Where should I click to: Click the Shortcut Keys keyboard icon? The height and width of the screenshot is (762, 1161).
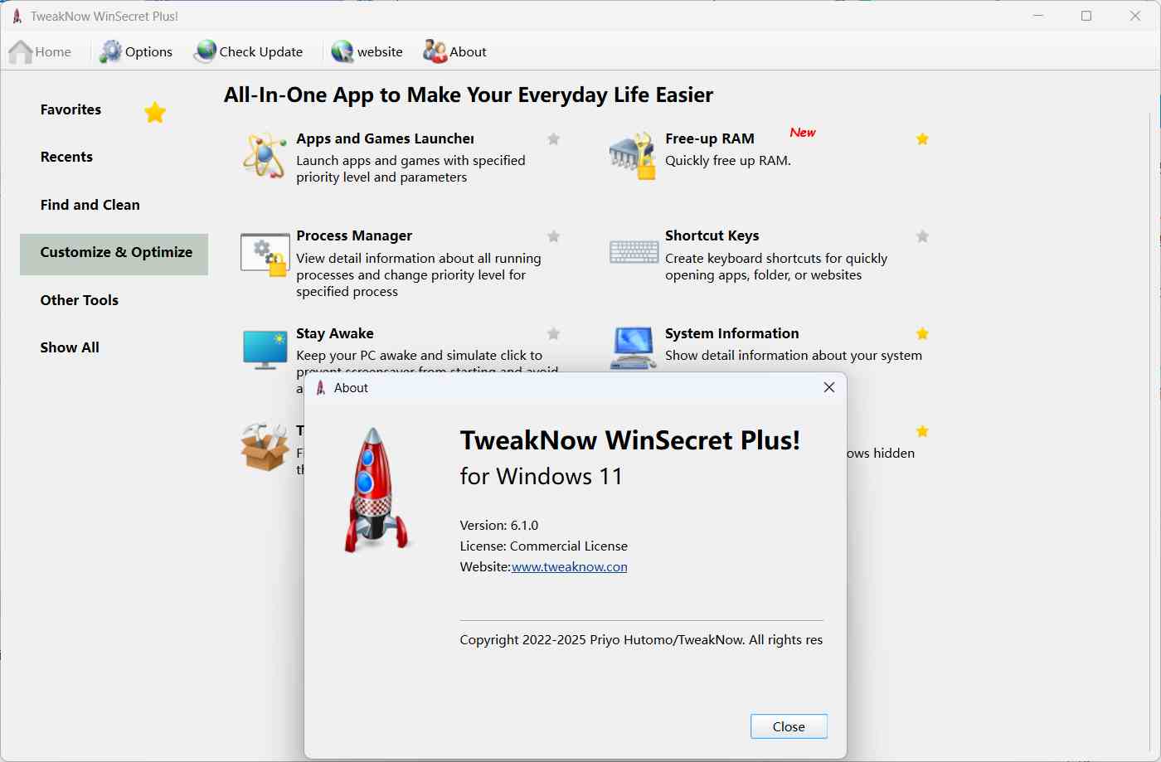[x=634, y=251]
